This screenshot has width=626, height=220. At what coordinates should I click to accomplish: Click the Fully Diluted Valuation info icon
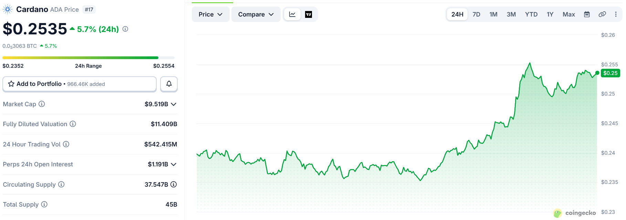73,124
